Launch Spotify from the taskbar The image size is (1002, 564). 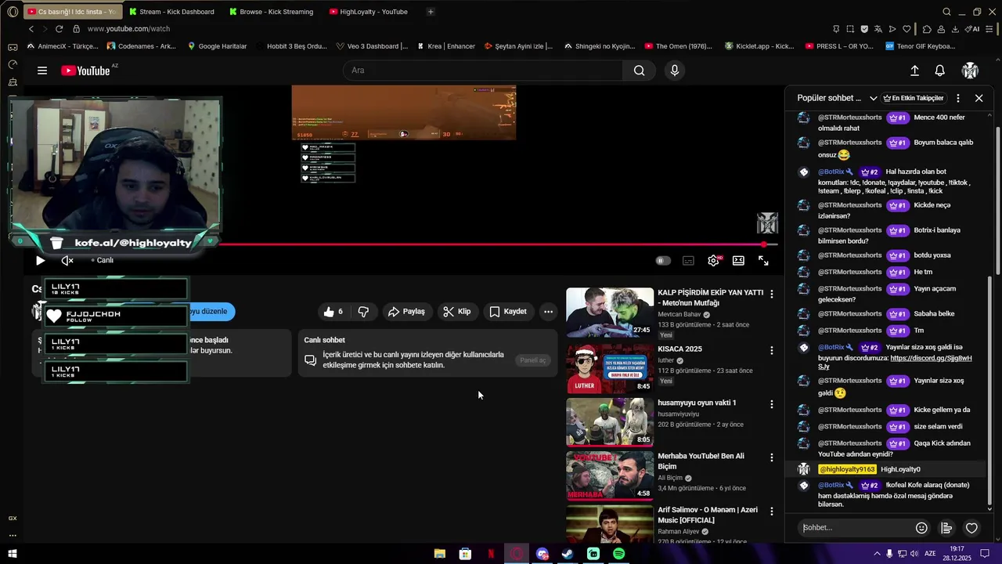(x=619, y=554)
